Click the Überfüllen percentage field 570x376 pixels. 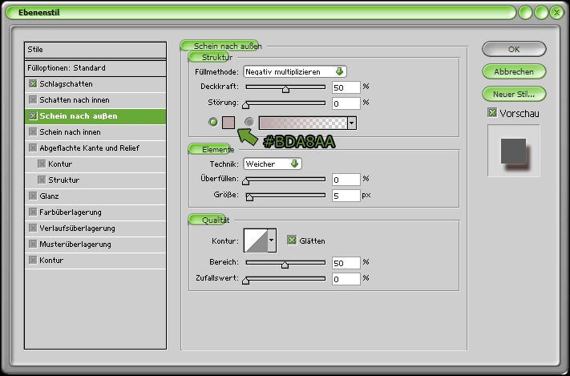click(x=346, y=180)
